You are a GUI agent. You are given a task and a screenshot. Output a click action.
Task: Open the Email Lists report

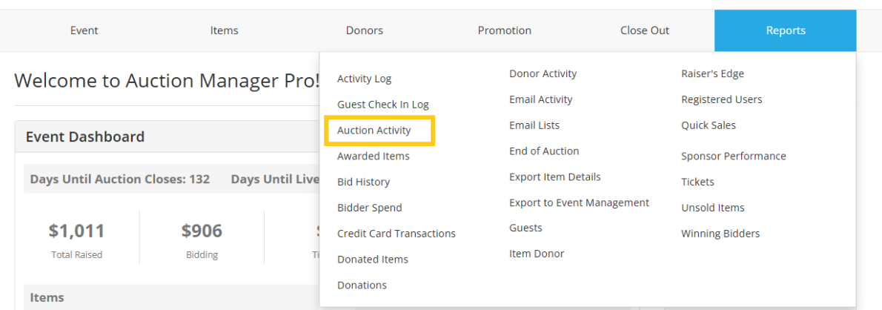pos(534,125)
